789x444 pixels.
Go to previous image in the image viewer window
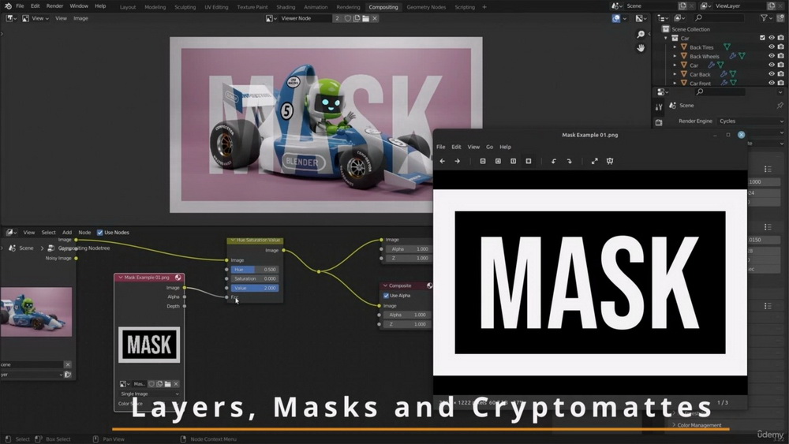click(x=443, y=162)
